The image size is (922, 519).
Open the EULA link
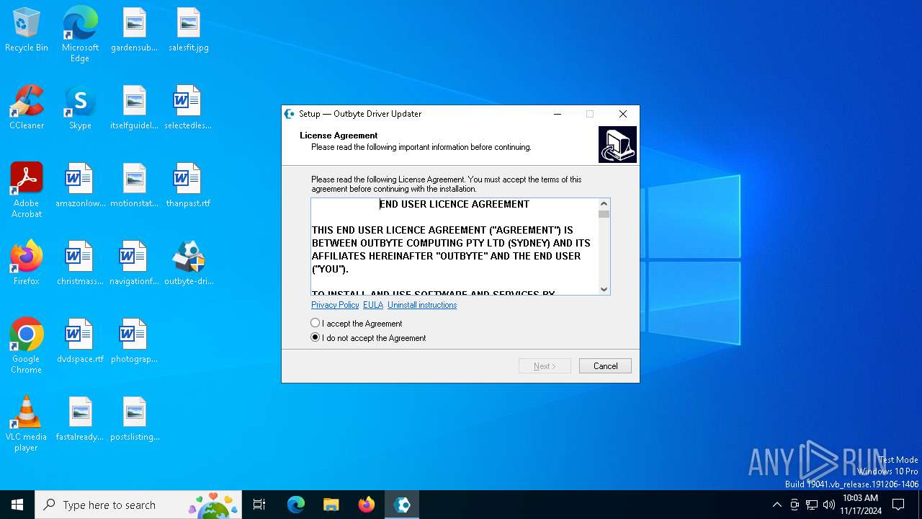pos(373,305)
